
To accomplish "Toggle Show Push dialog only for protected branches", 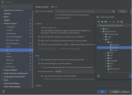I will [42, 67].
